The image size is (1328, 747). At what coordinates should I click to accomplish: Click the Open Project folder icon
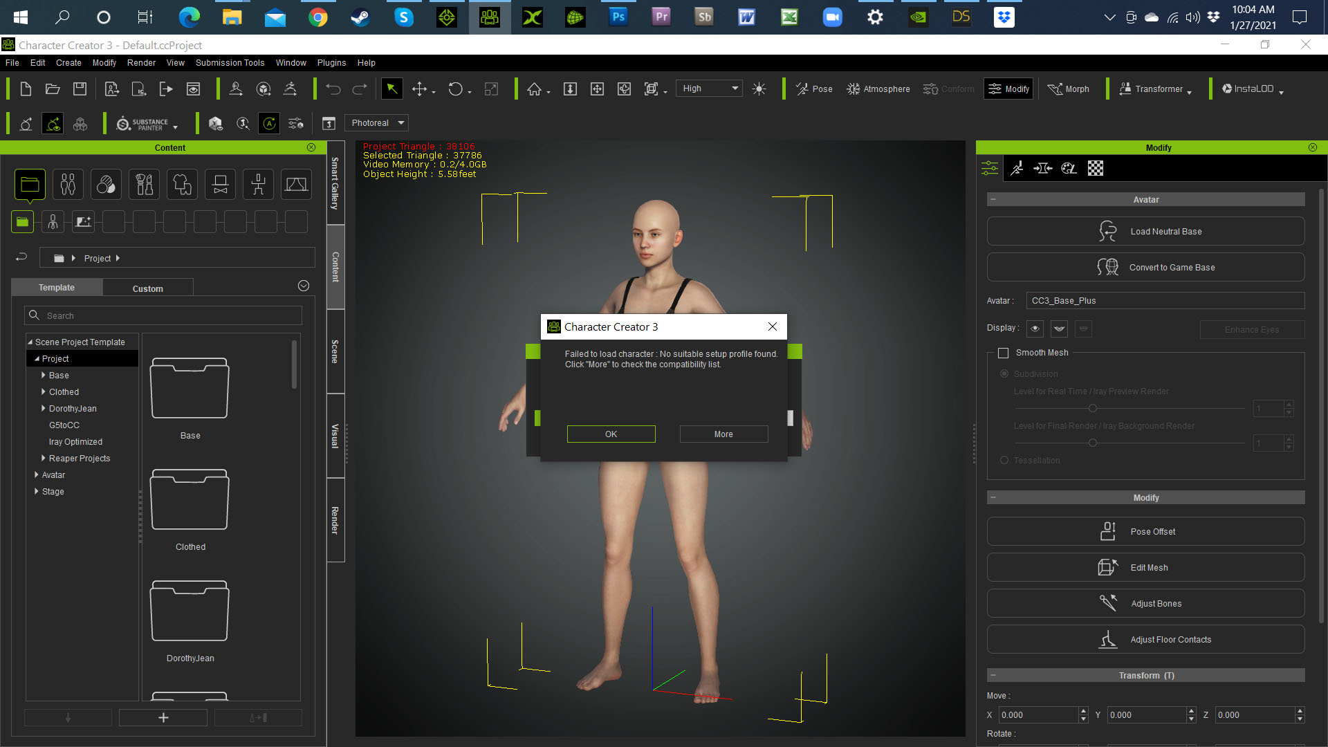[x=53, y=89]
